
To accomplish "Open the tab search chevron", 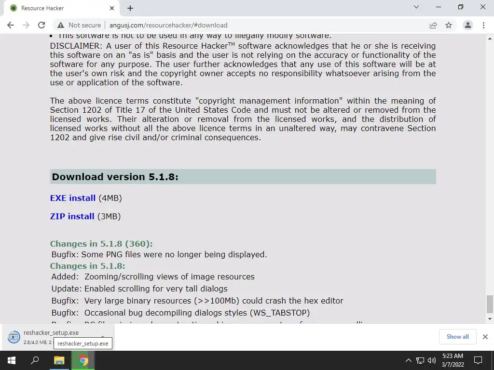I will coord(416,7).
